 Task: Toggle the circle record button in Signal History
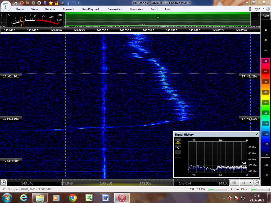click(x=178, y=141)
